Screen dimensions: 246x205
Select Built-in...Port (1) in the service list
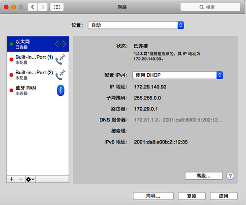pyautogui.click(x=38, y=59)
